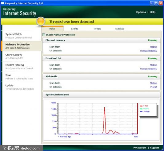Click Running status for Web traffic
Screen dimensions: 164x151
[x=153, y=76]
